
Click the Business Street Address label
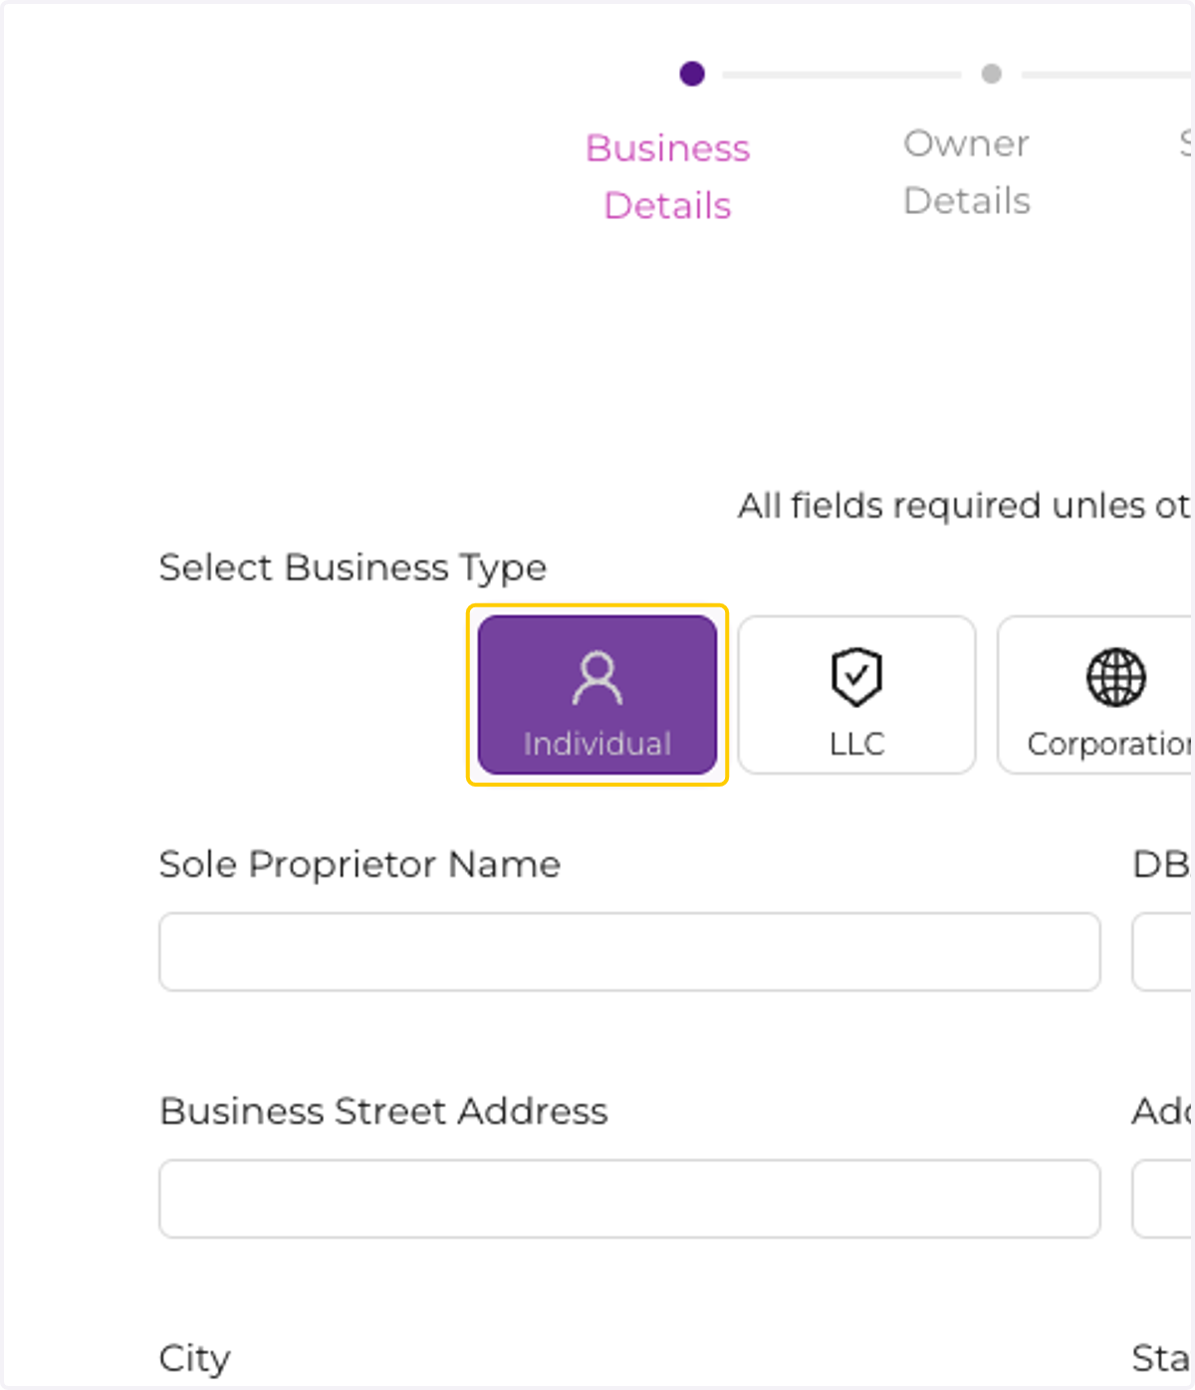383,1111
